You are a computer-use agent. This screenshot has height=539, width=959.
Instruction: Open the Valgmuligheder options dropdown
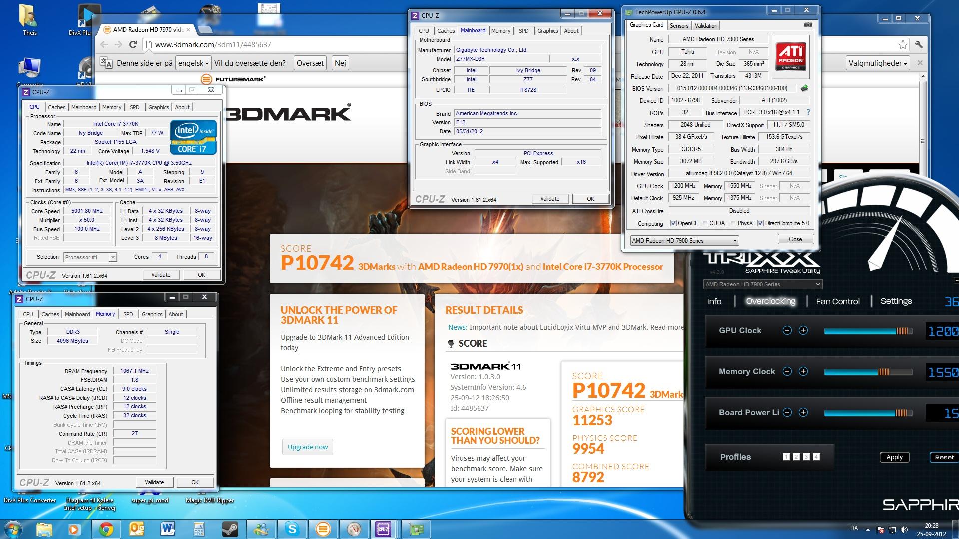[x=878, y=63]
